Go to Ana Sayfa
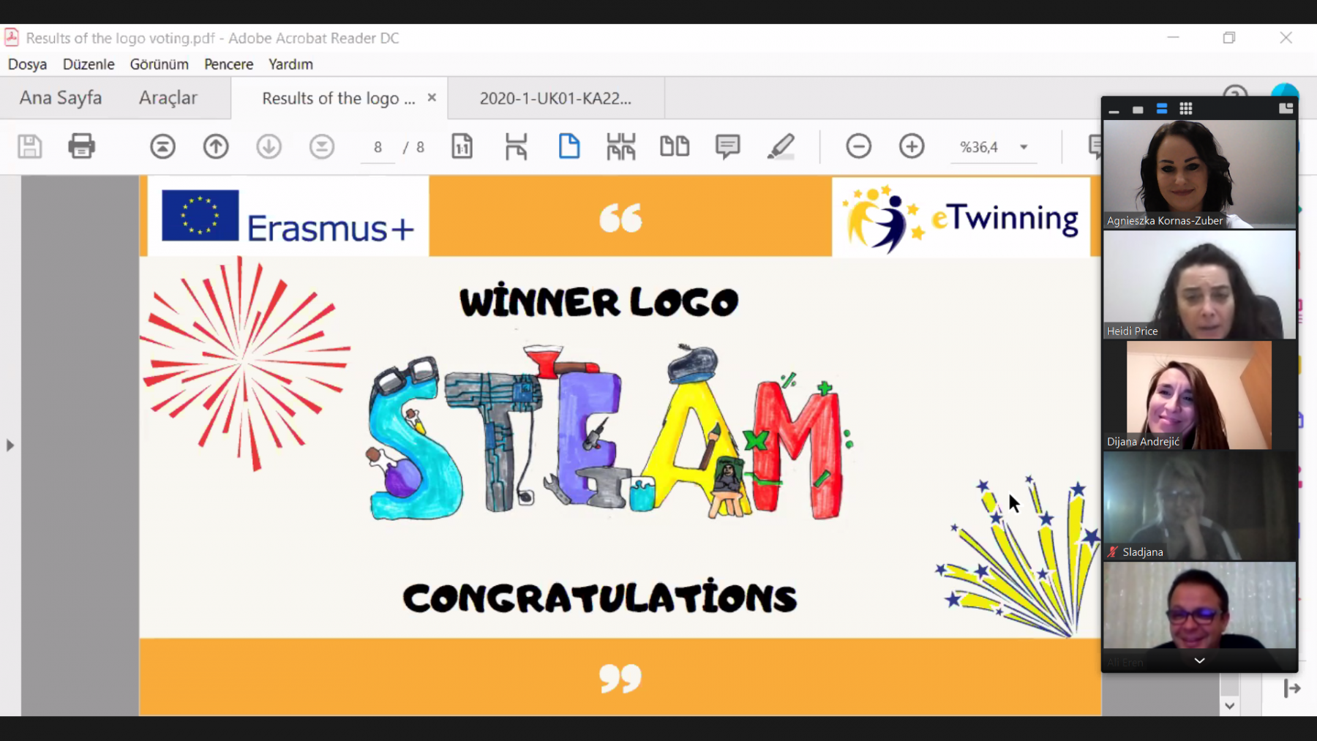This screenshot has height=741, width=1317. pyautogui.click(x=61, y=98)
